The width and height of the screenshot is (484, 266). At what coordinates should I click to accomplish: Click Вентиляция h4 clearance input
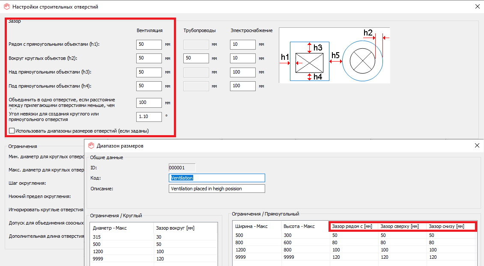(149, 86)
